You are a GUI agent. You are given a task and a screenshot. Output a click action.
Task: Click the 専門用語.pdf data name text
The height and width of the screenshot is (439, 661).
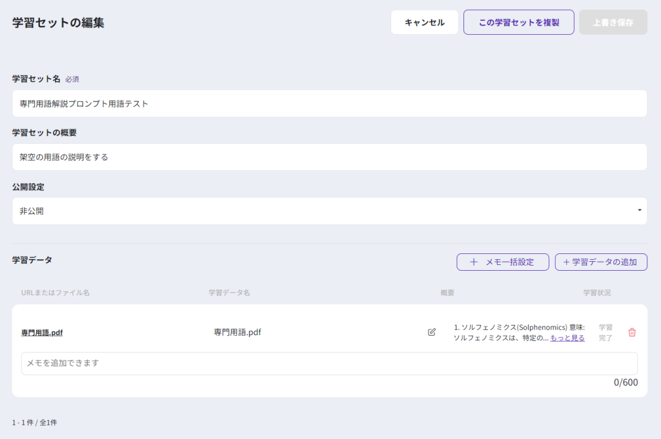point(238,333)
